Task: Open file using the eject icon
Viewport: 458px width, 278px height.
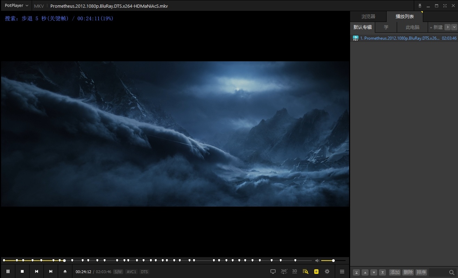Action: (x=65, y=271)
